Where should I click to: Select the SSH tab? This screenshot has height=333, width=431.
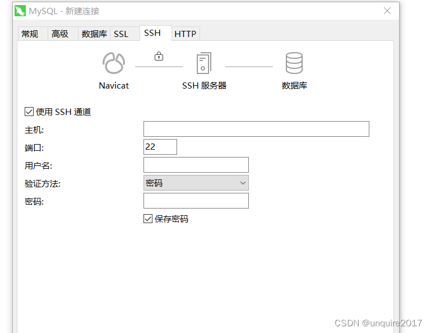(x=156, y=33)
